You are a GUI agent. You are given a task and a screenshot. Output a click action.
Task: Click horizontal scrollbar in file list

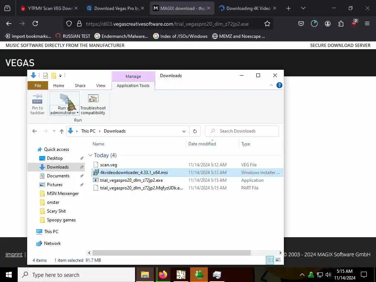[x=171, y=253]
